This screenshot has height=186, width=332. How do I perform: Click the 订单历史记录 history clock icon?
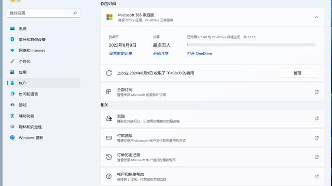click(x=109, y=157)
